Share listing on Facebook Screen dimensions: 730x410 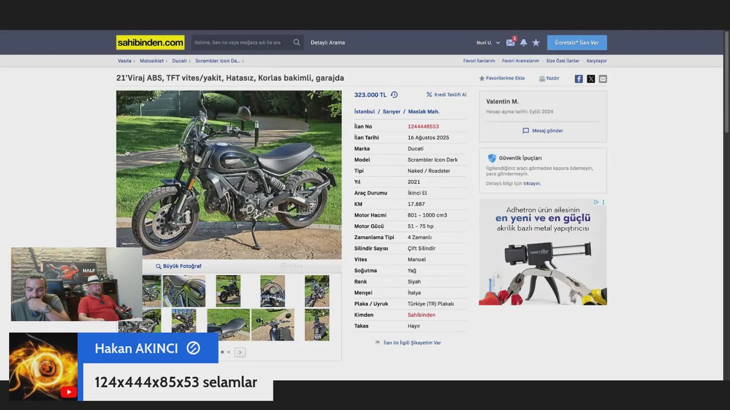(x=579, y=79)
